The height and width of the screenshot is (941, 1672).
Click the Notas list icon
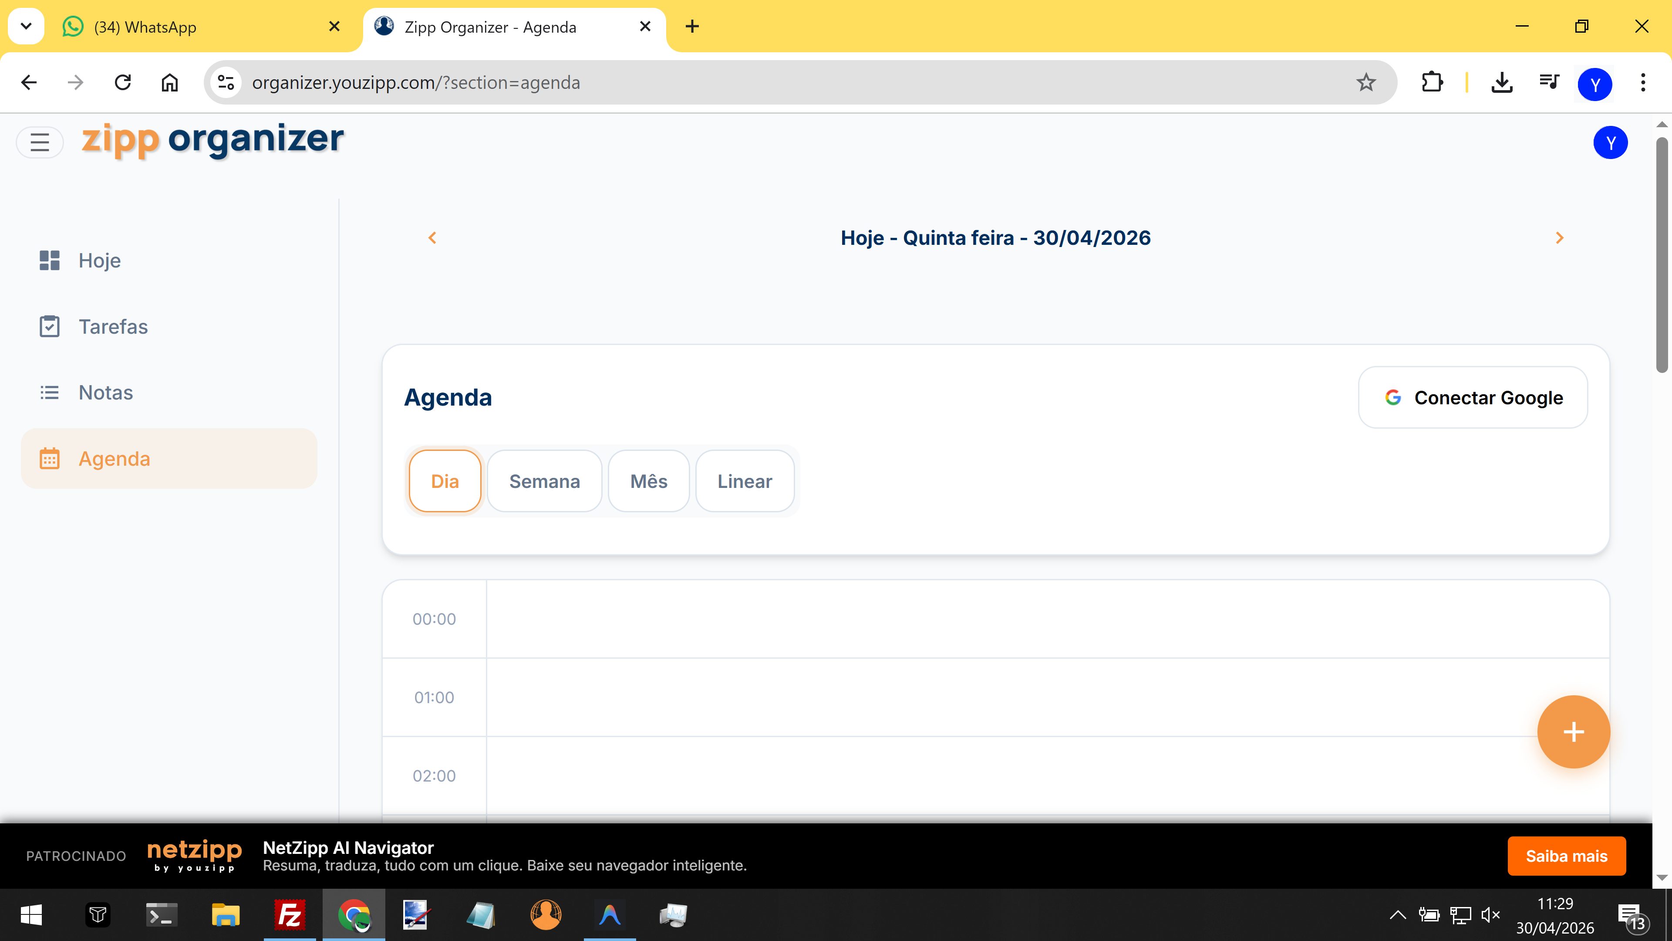(x=49, y=393)
